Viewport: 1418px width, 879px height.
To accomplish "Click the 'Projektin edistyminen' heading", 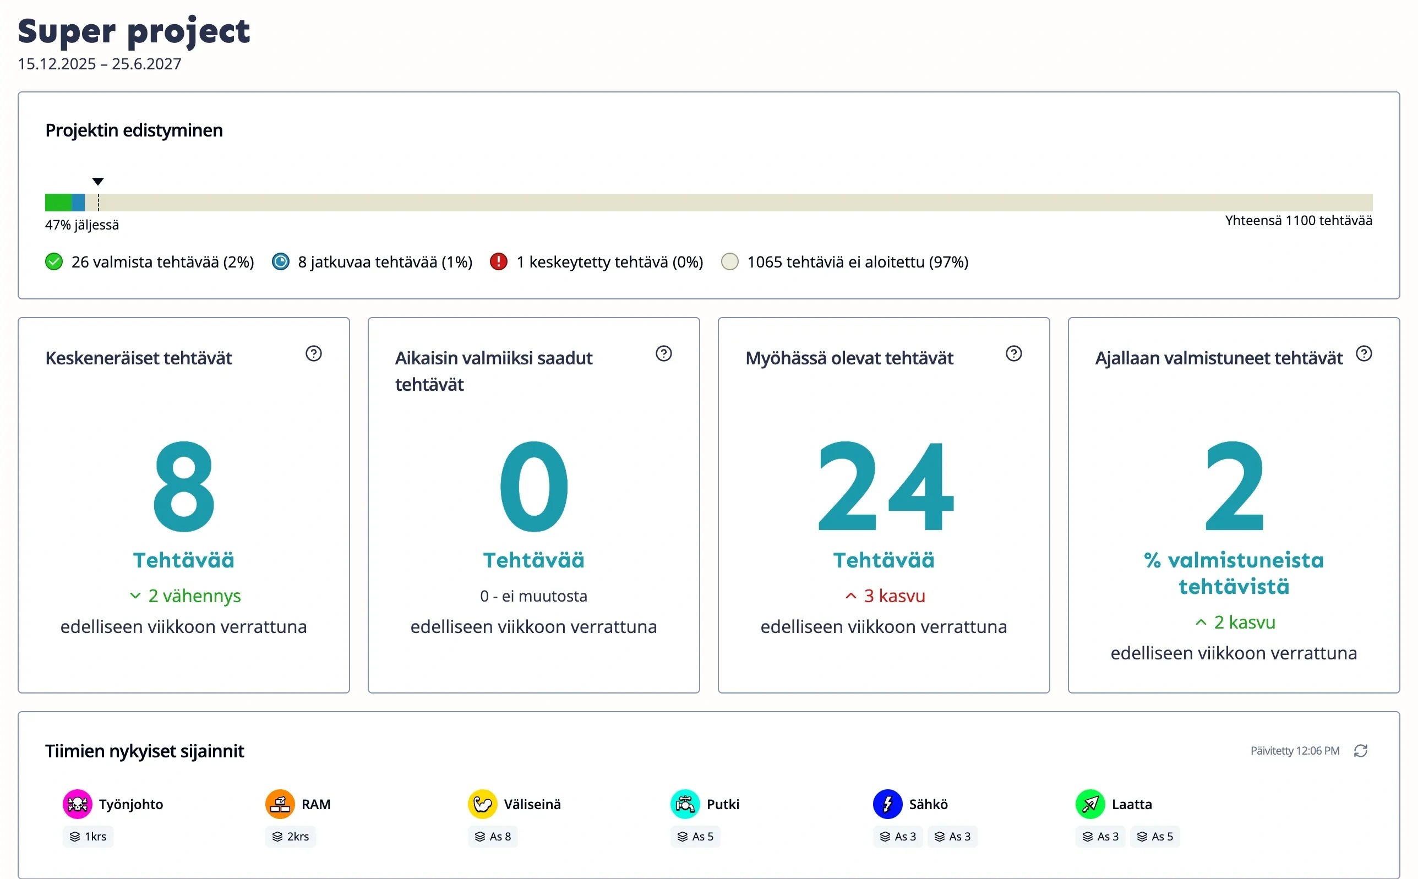I will pyautogui.click(x=134, y=130).
